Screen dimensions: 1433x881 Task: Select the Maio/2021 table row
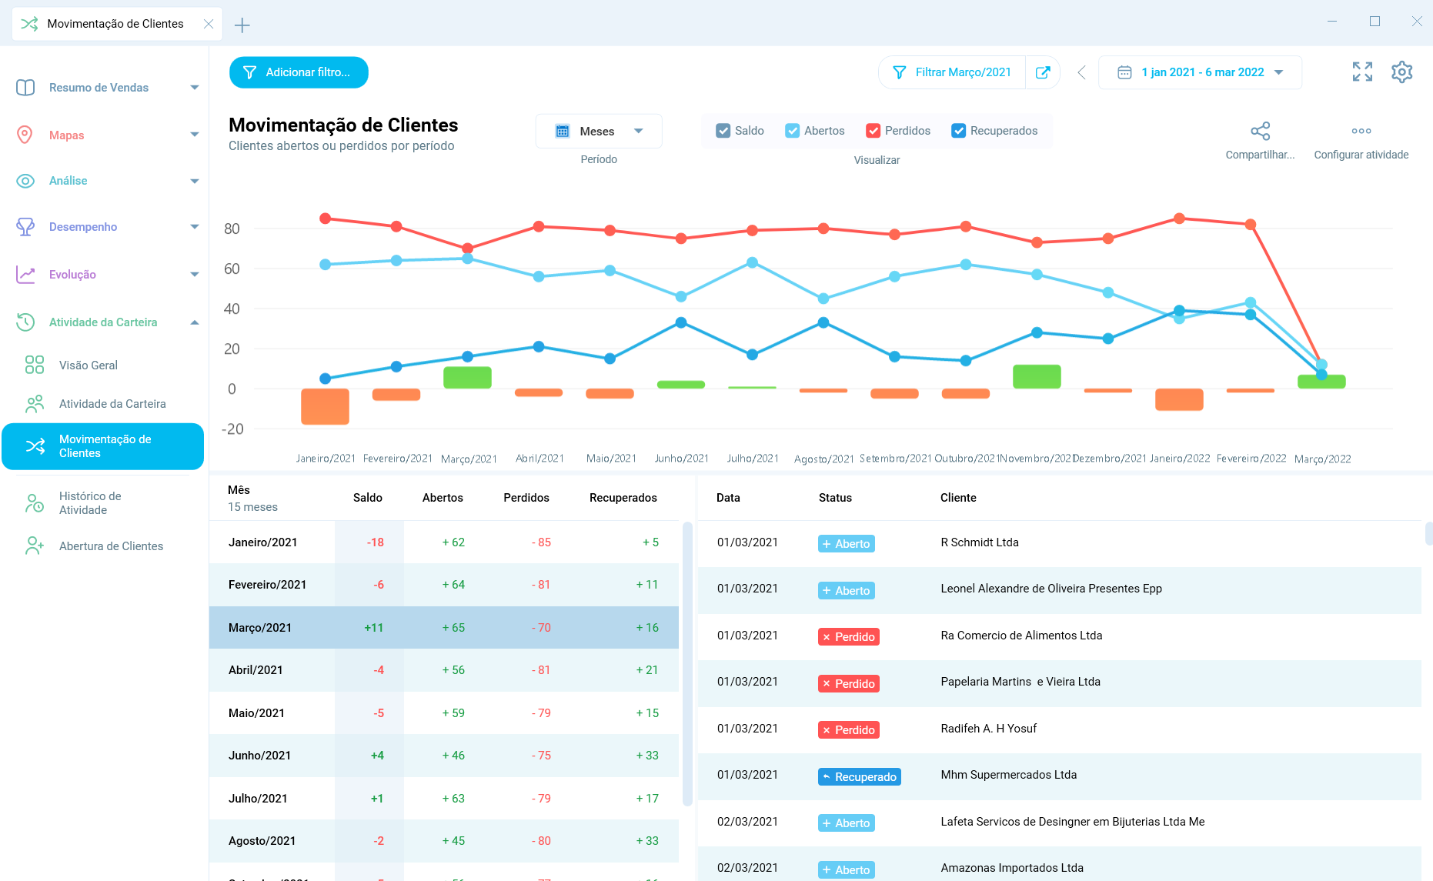click(x=444, y=713)
